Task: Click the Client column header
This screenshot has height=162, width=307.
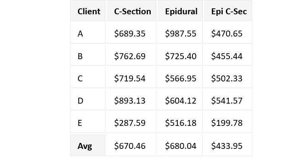Action: point(89,11)
